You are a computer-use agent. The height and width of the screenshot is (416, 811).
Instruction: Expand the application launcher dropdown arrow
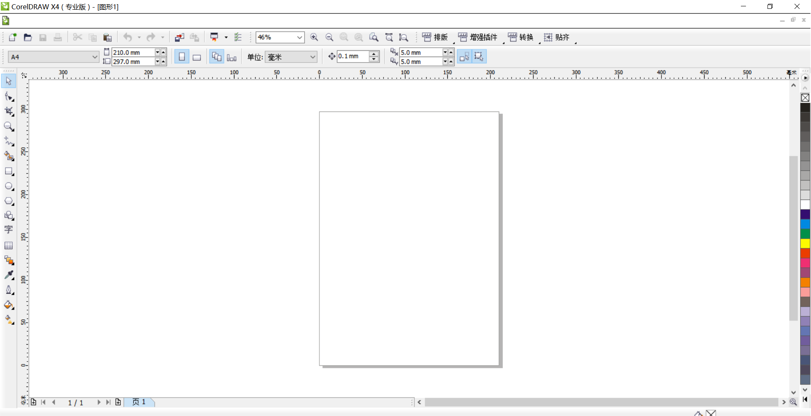(226, 37)
